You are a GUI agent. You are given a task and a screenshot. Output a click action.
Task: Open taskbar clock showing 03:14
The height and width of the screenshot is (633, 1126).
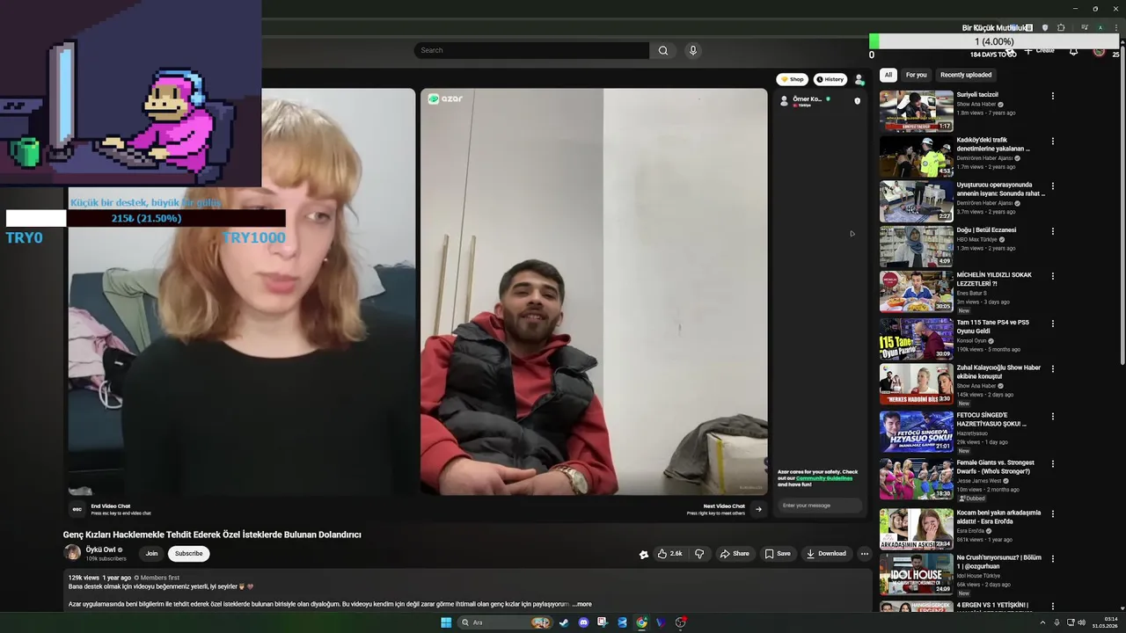pyautogui.click(x=1105, y=622)
